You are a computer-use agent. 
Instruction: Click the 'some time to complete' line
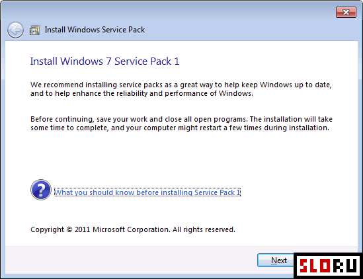pyautogui.click(x=180, y=128)
